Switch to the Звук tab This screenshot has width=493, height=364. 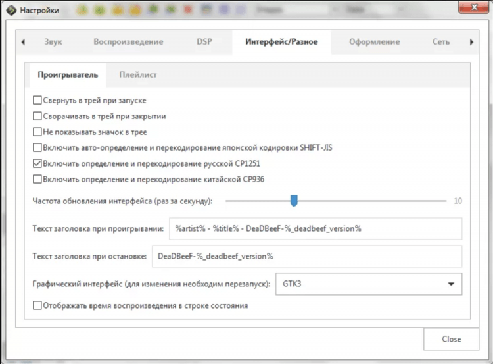(53, 42)
